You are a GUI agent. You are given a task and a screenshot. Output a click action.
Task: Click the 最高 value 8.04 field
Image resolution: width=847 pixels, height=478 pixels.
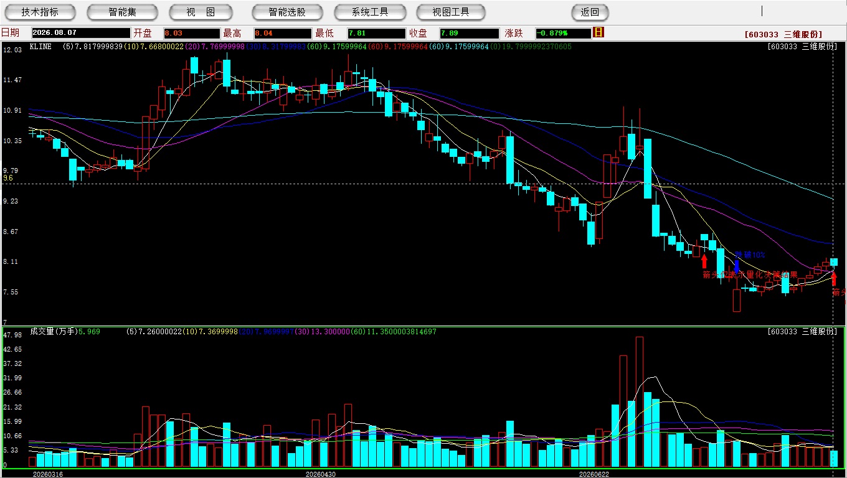point(283,33)
